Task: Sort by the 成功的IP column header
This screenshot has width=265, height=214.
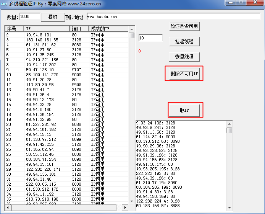Action: 109,29
